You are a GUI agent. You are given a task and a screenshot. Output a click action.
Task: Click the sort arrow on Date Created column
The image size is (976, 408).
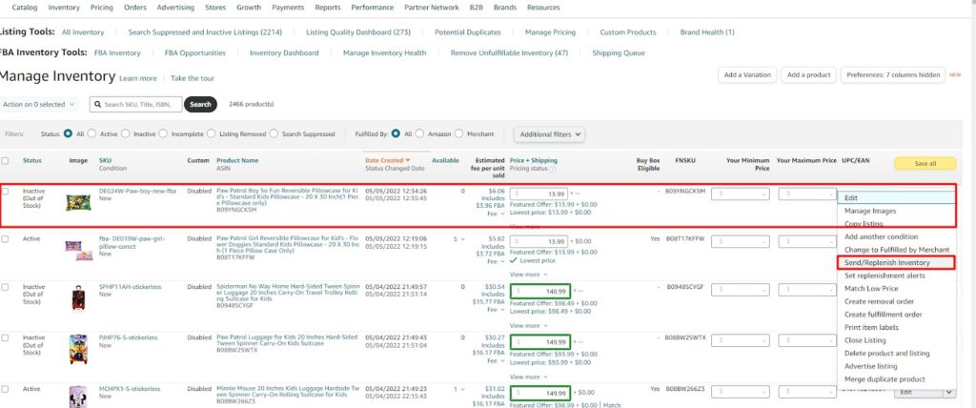[x=408, y=160]
